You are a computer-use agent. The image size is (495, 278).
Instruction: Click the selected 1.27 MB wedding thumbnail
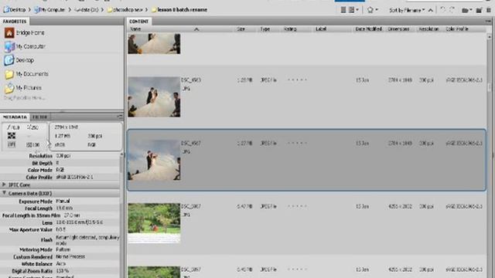point(154,160)
